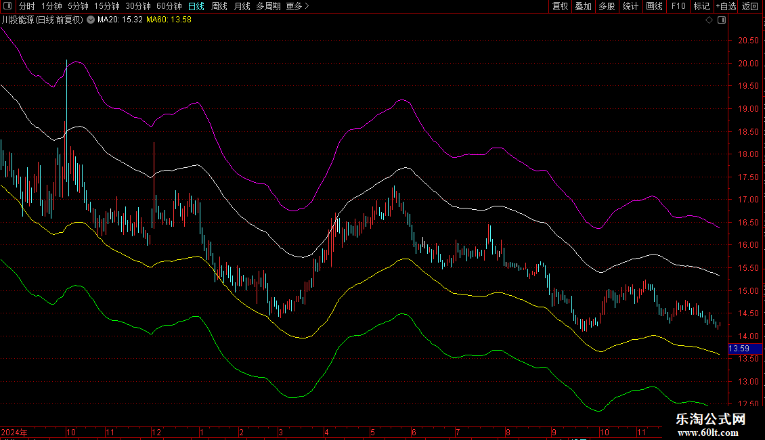This screenshot has width=765, height=440.
Task: Select the 日线 daily chart period
Action: (x=196, y=6)
